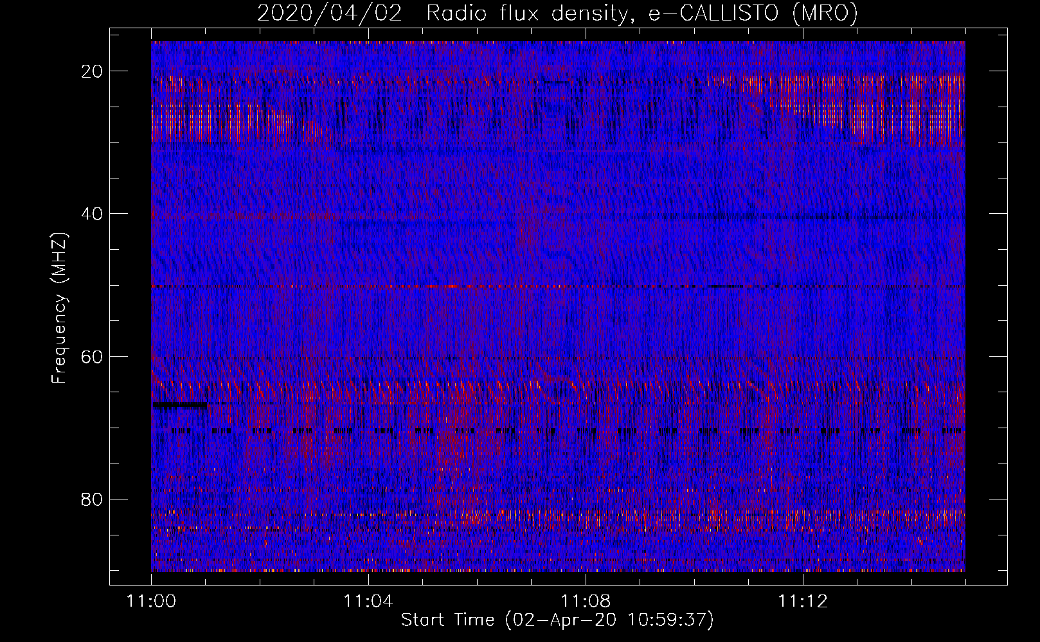This screenshot has height=642, width=1040.
Task: Select the 'Frequency (MHZ)' axis label
Action: [x=59, y=308]
